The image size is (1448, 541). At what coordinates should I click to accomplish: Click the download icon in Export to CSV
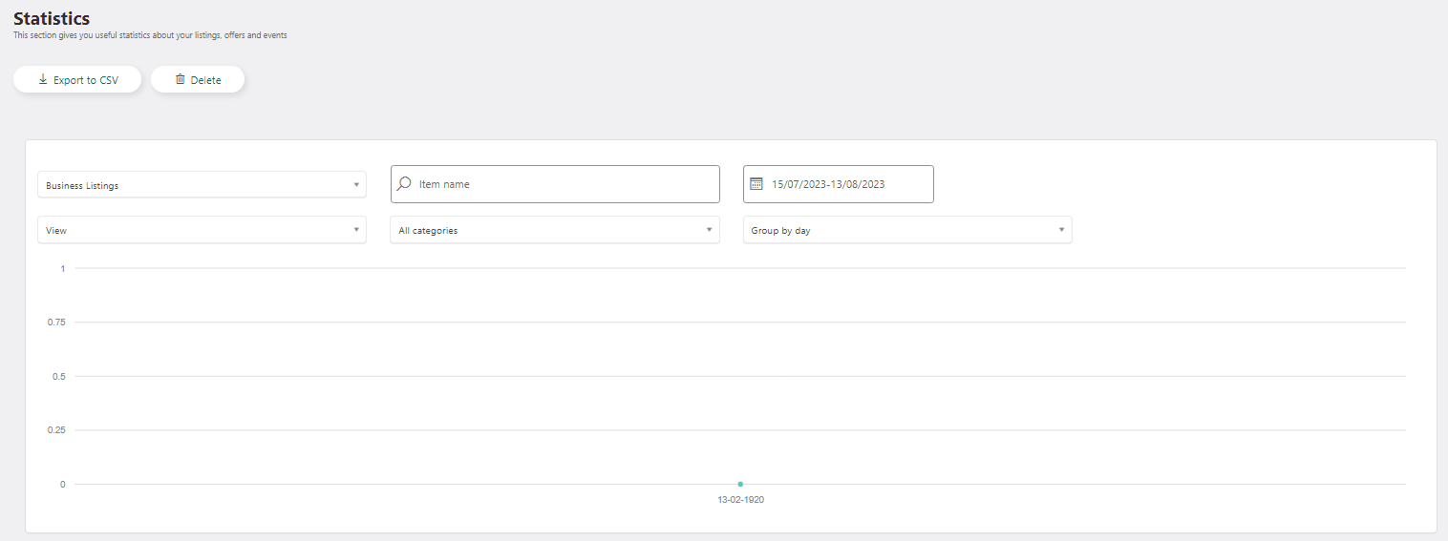coord(43,80)
